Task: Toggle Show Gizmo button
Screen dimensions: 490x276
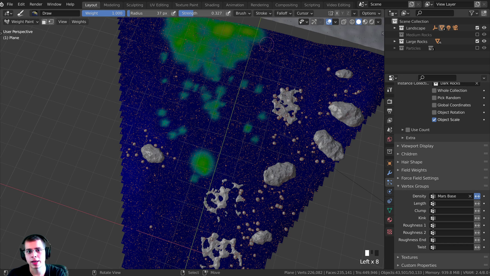Action: [x=314, y=22]
